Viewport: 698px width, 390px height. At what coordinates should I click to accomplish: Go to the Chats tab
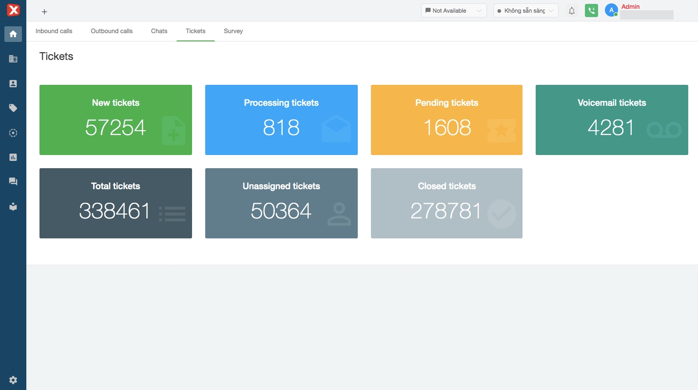point(159,31)
